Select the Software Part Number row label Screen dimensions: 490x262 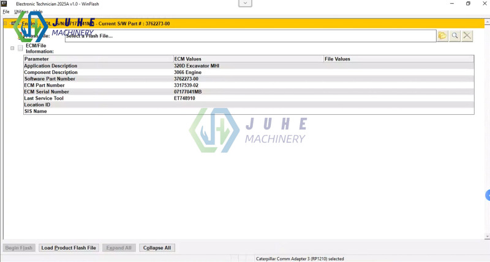point(50,79)
